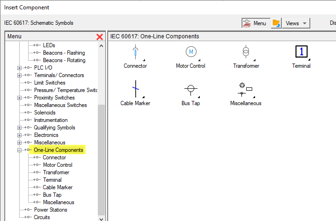Image resolution: width=336 pixels, height=221 pixels.
Task: Select PLC I/O tree item
Action: (43, 68)
